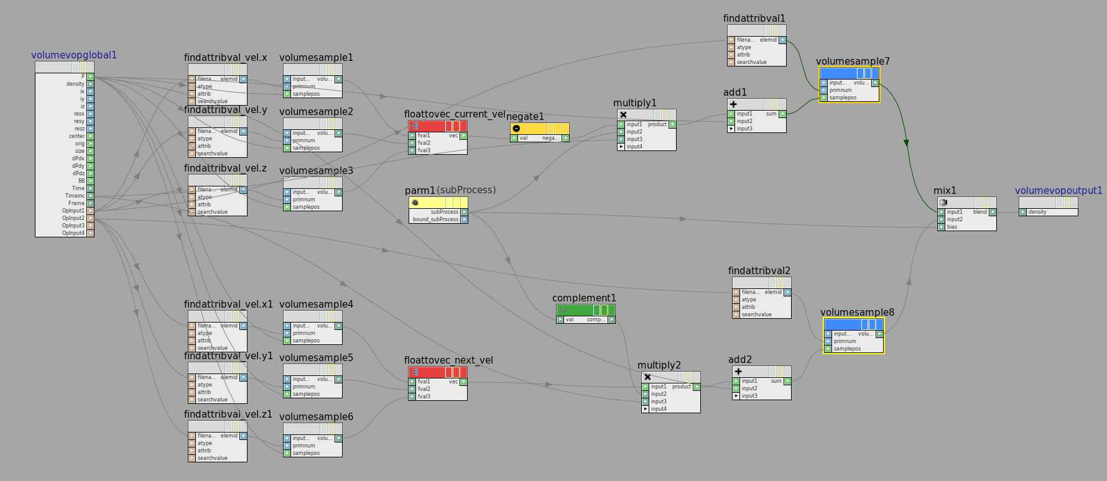Toggle the rightmost header flag on add2

(788, 372)
